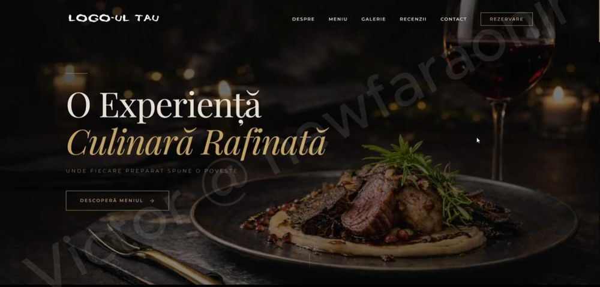Click the Descoperă Meniul button
Image resolution: width=600 pixels, height=287 pixels.
(117, 201)
